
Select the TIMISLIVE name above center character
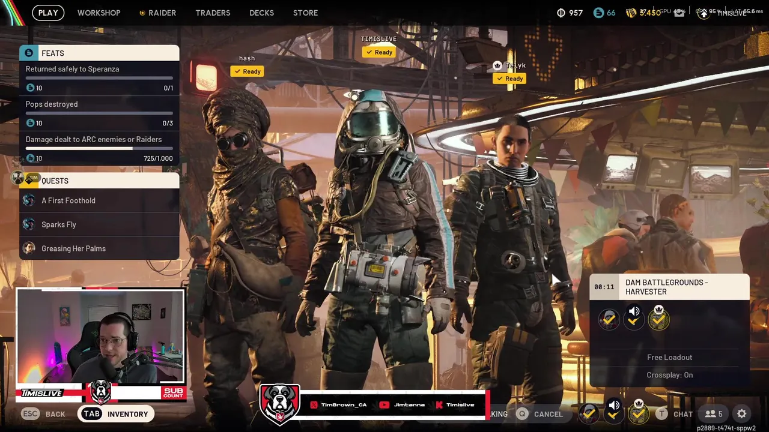(378, 39)
